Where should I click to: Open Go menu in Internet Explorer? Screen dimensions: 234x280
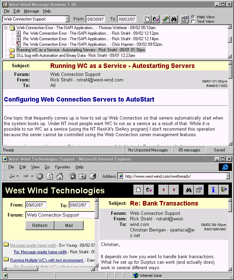point(47,167)
